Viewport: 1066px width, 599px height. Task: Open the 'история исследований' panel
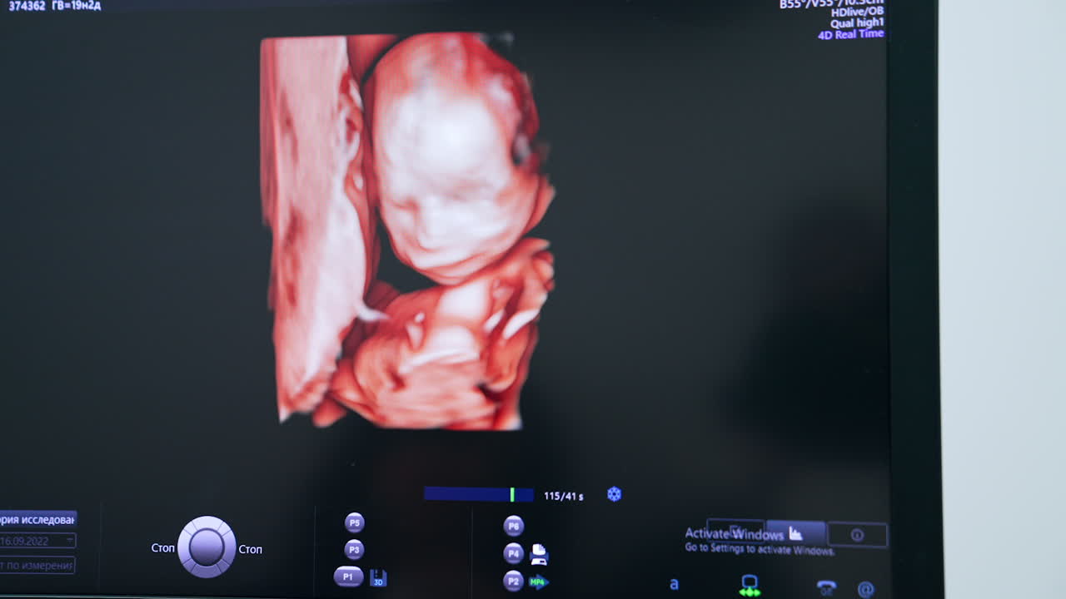37,519
